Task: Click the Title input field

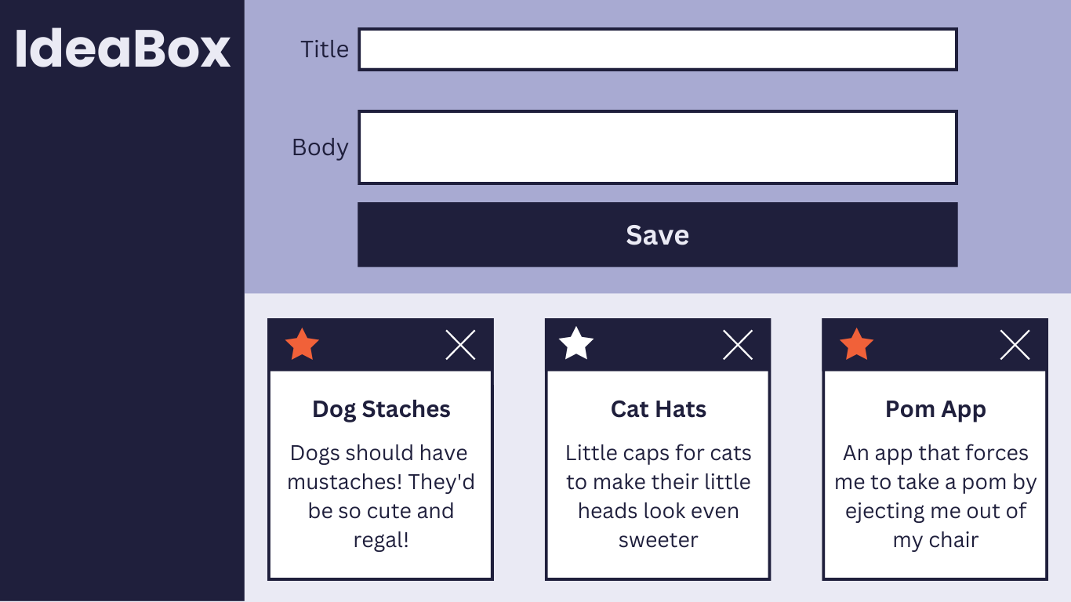Action: 657,49
